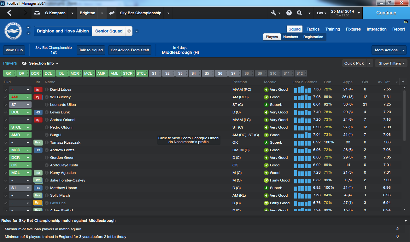Open the help question mark icon

click(x=289, y=13)
